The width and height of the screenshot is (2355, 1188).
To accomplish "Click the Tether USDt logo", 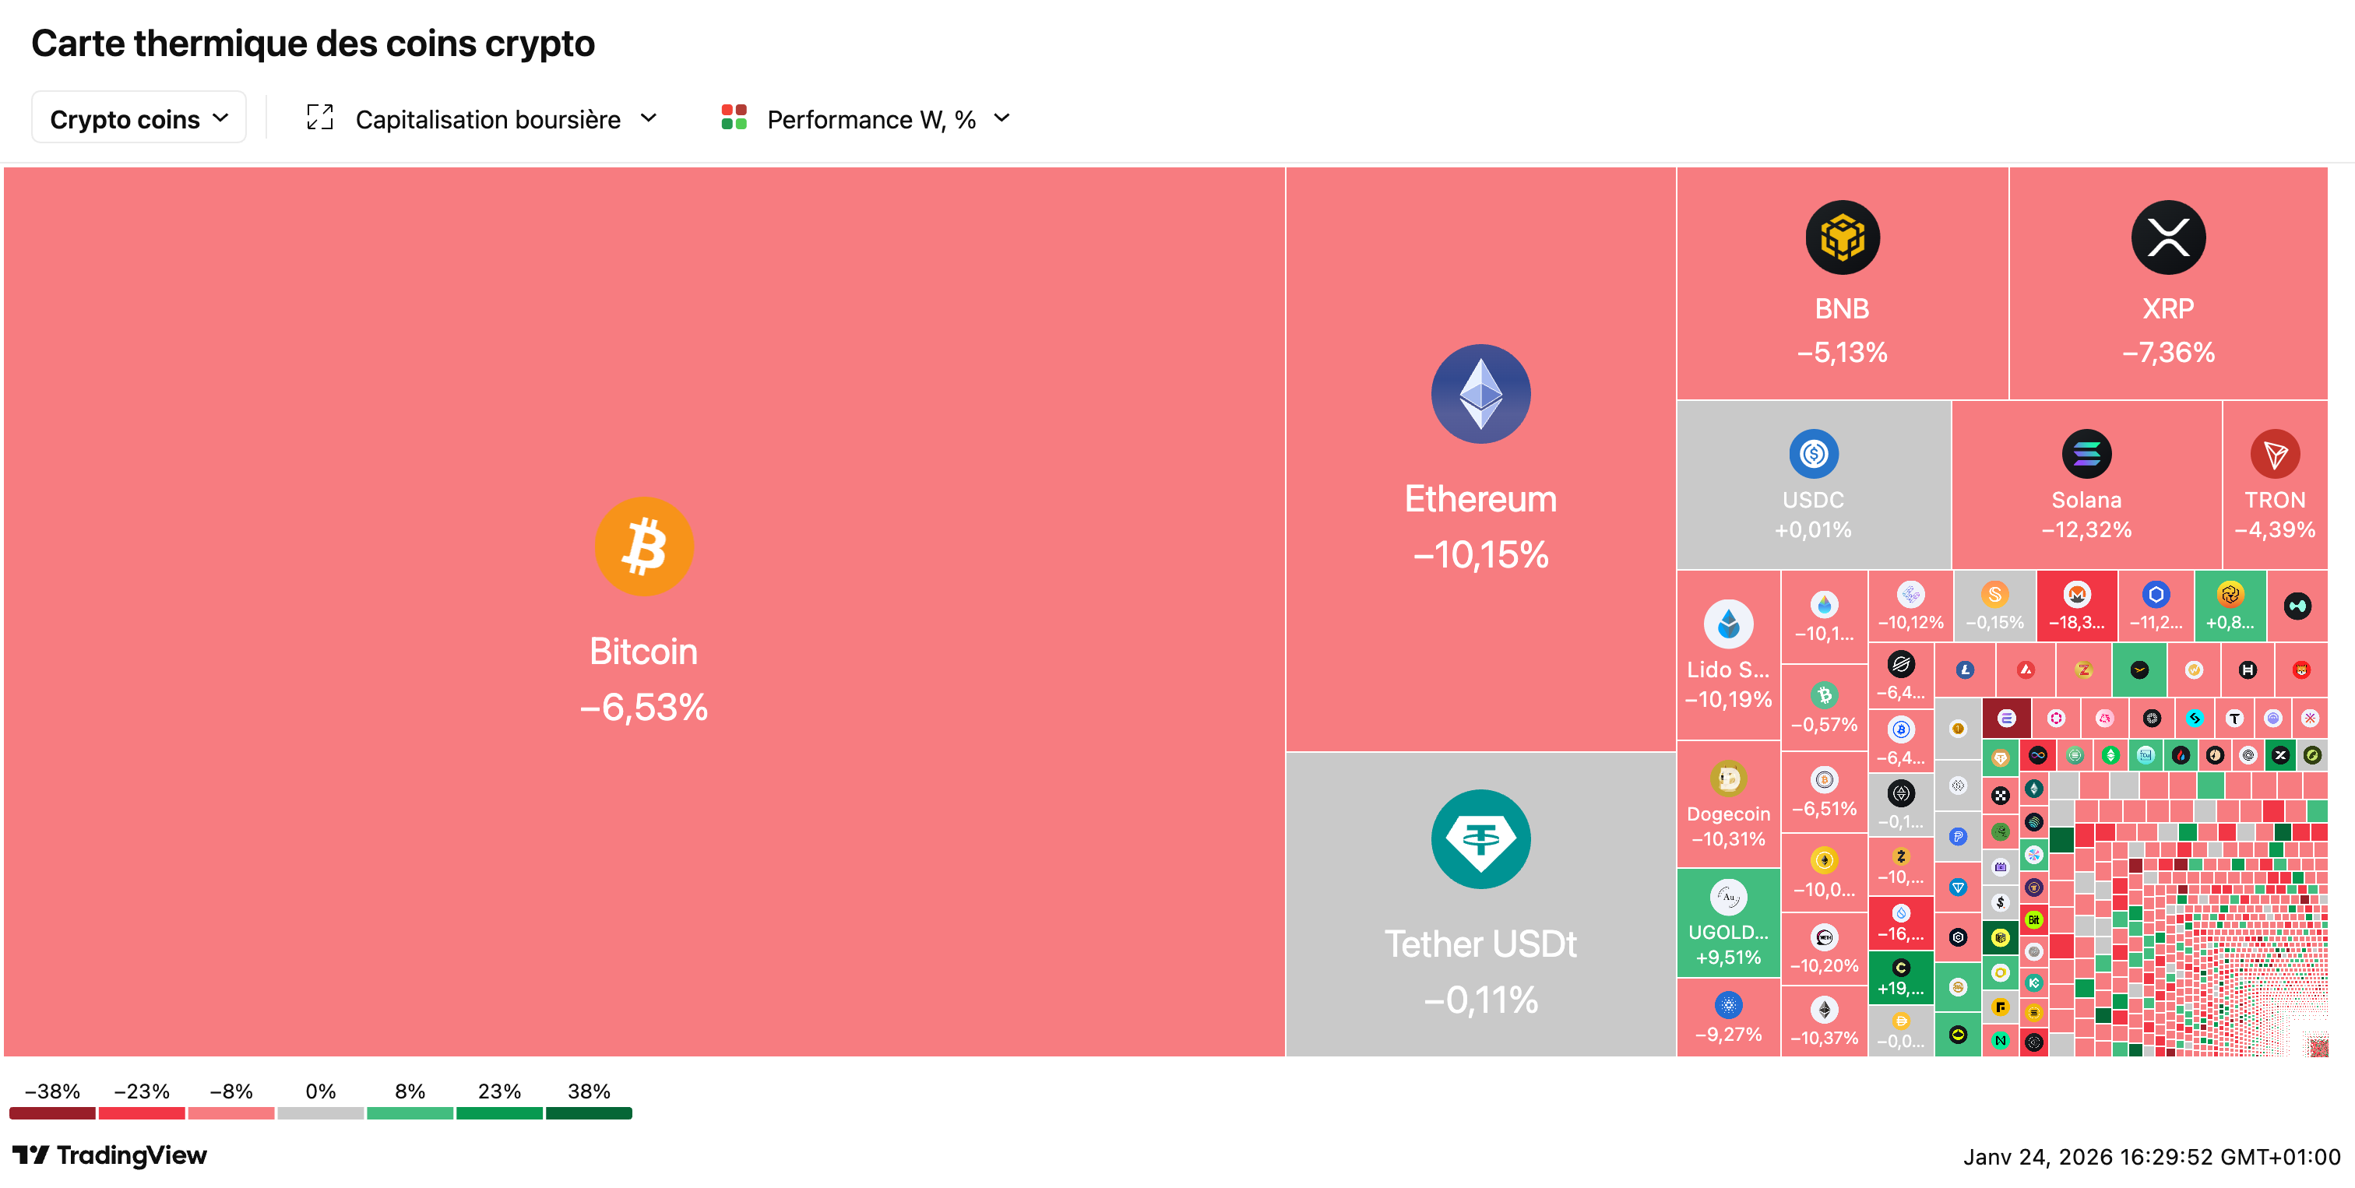I will (1480, 839).
